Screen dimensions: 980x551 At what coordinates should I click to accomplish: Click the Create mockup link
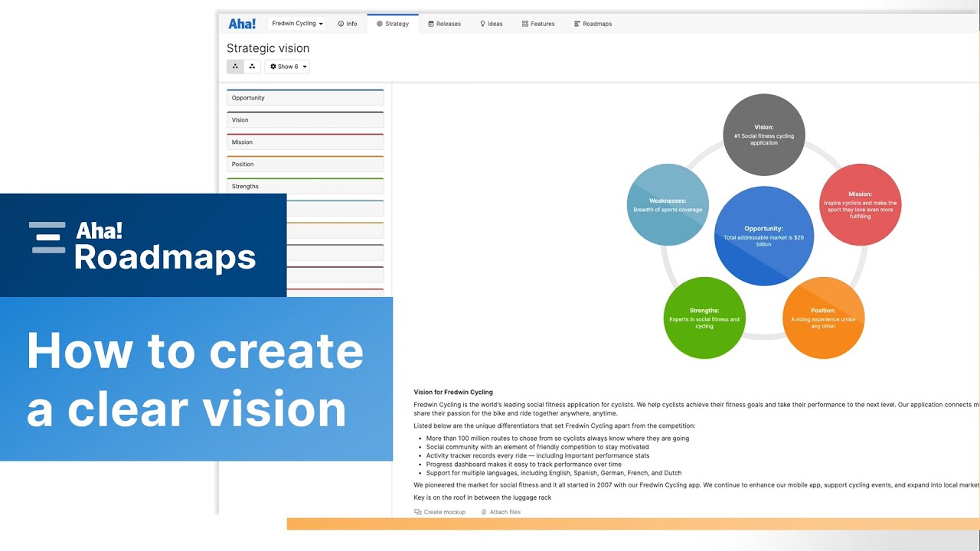[x=439, y=512]
